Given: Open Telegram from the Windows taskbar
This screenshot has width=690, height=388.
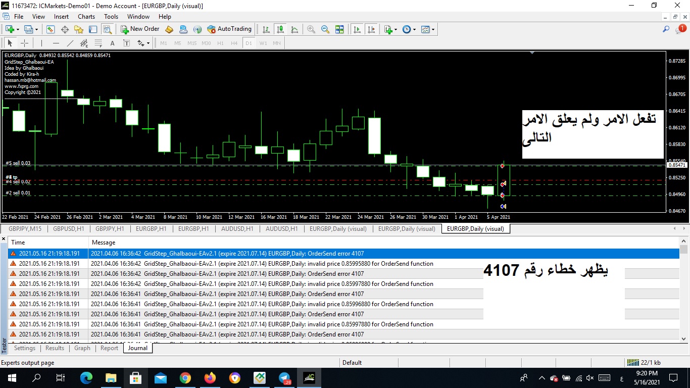Looking at the screenshot, I should pyautogui.click(x=284, y=377).
